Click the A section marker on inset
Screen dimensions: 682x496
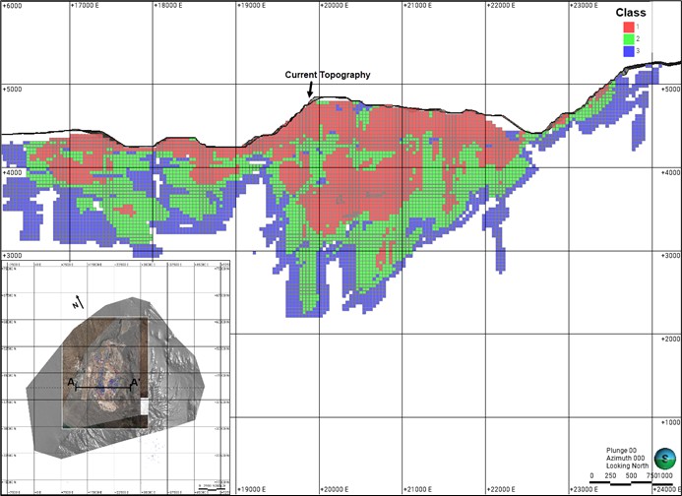coord(71,382)
